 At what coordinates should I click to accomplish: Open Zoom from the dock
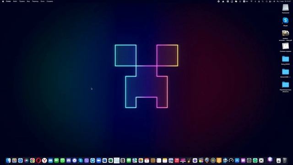99,160
